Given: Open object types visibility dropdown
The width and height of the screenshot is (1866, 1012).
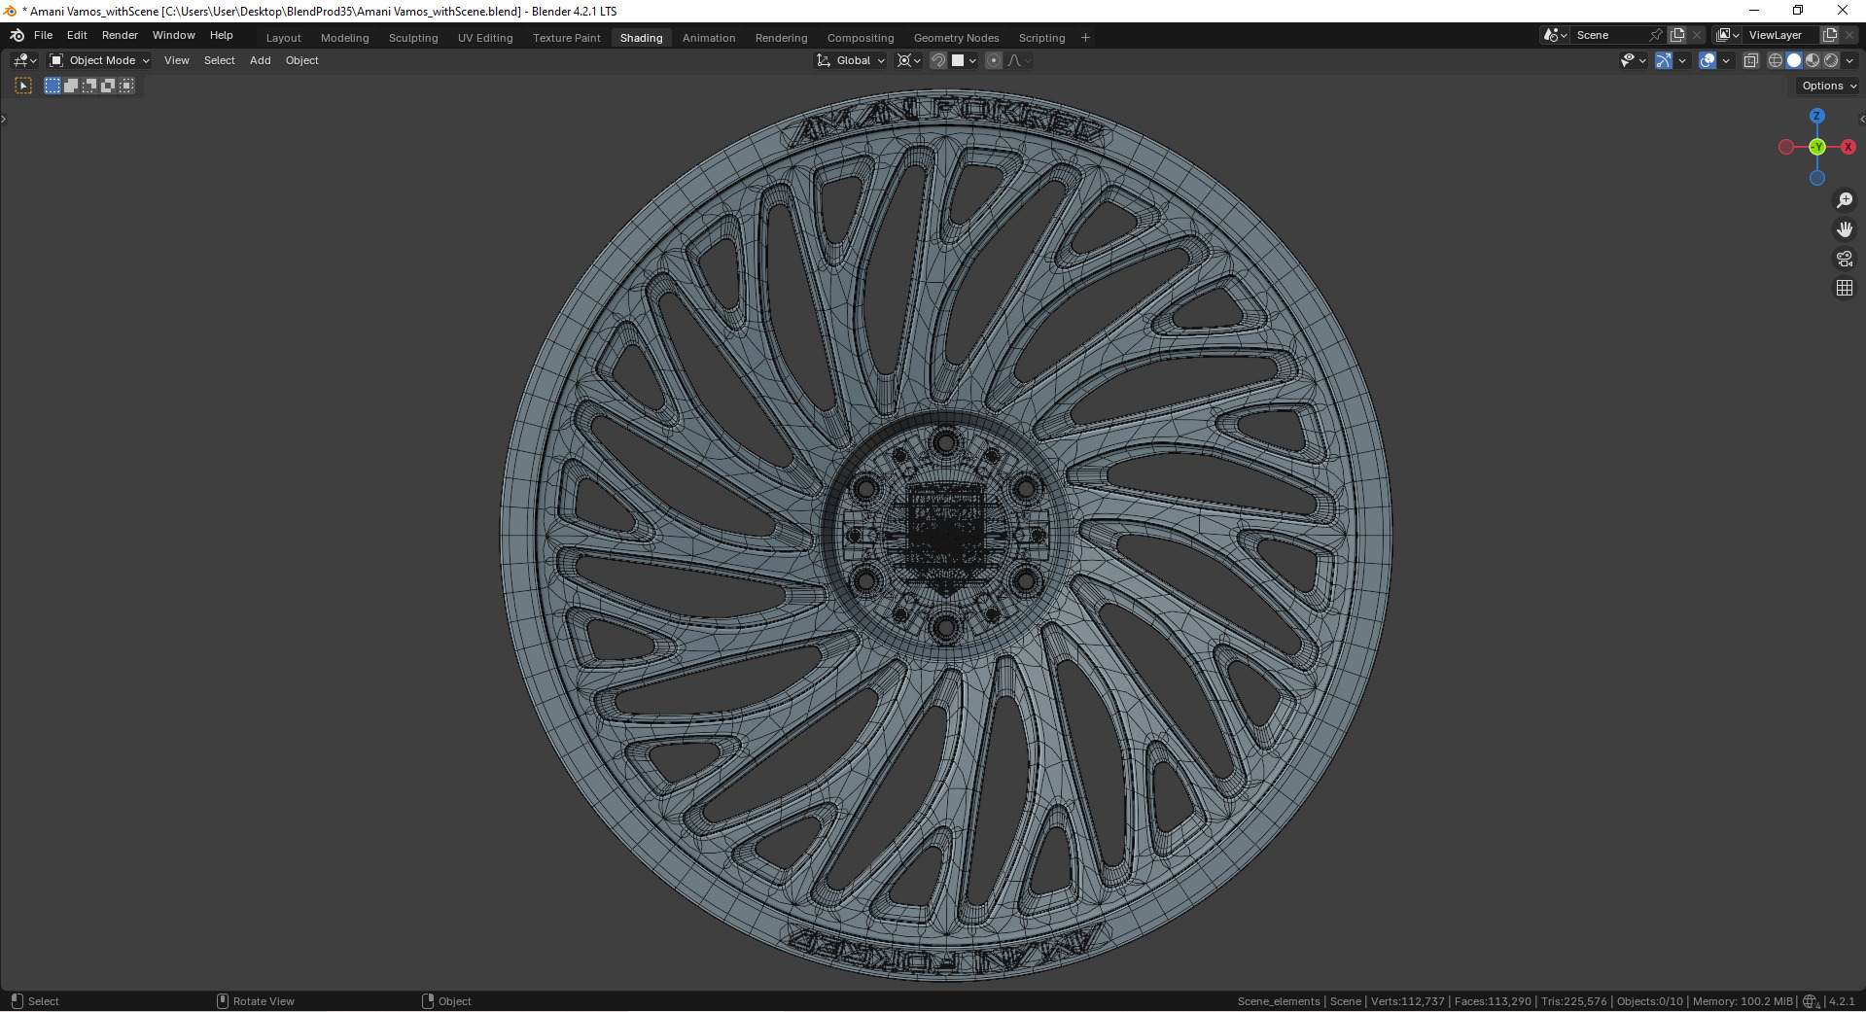Looking at the screenshot, I should pyautogui.click(x=1634, y=60).
